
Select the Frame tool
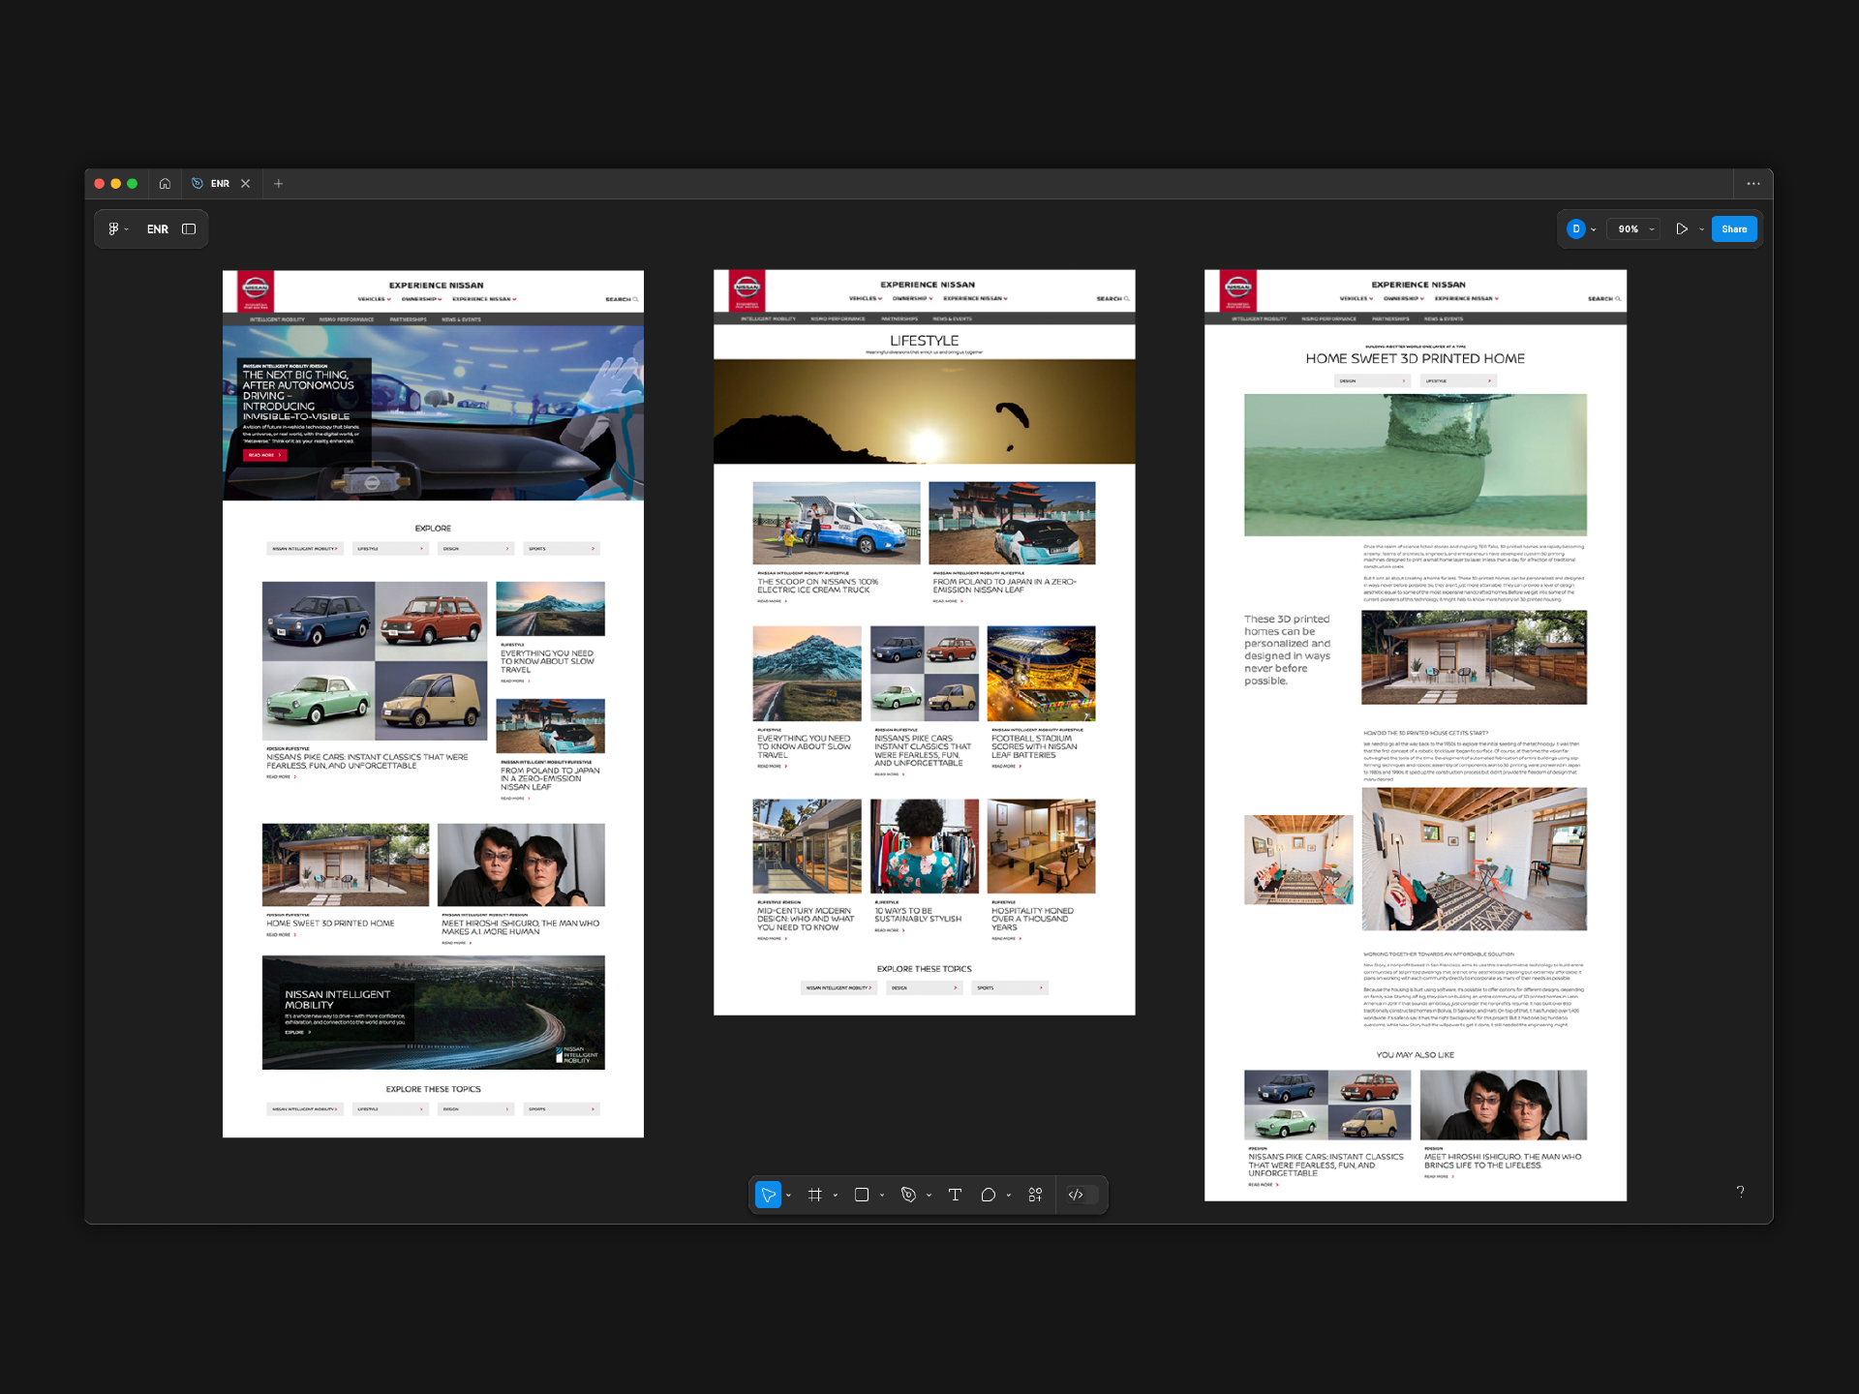815,1195
